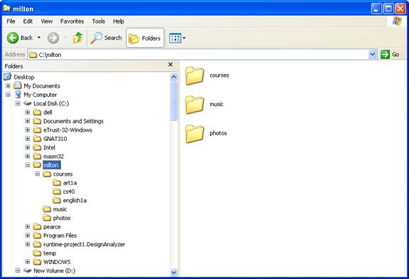This screenshot has width=409, height=279.
Task: Open the Help menu
Action: coord(119,21)
